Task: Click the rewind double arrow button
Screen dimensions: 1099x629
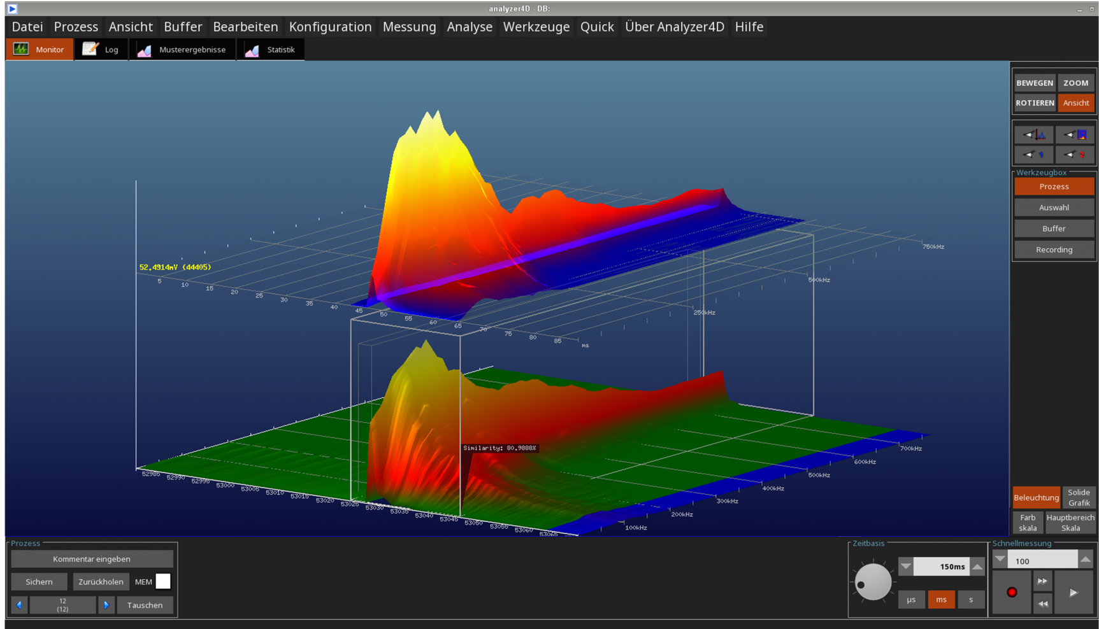Action: [x=1042, y=604]
